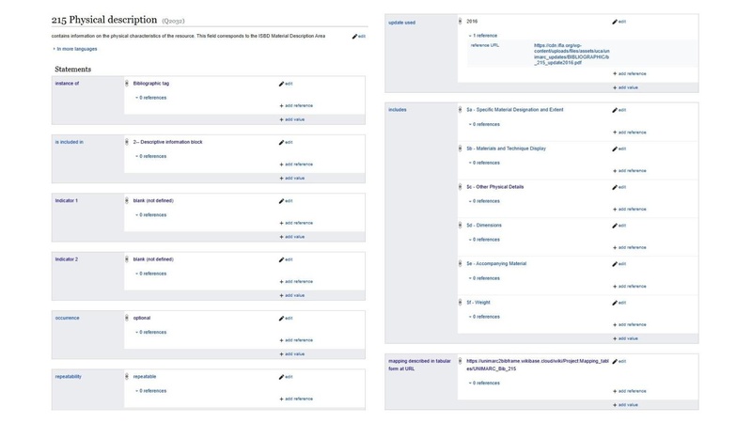Click rank selector beside optional
752x423 pixels.
[x=127, y=318]
